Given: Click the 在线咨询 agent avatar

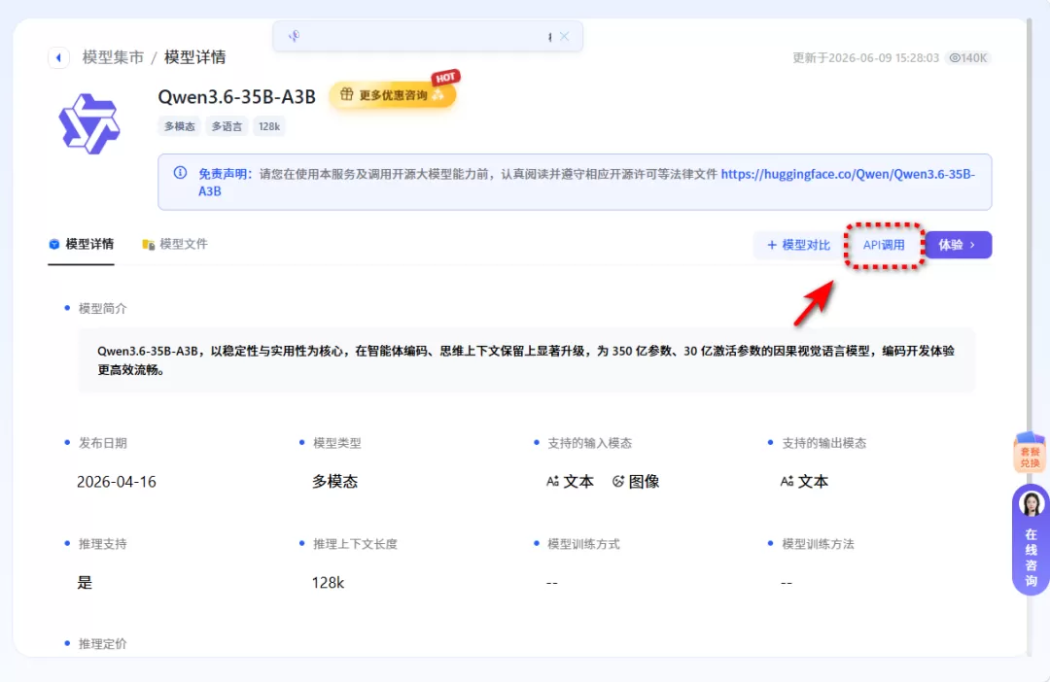Looking at the screenshot, I should [1031, 503].
